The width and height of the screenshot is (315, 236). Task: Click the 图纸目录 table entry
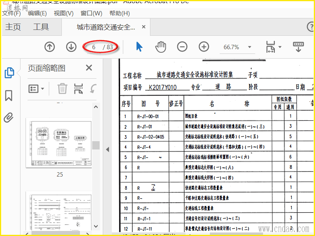pyautogui.click(x=191, y=116)
